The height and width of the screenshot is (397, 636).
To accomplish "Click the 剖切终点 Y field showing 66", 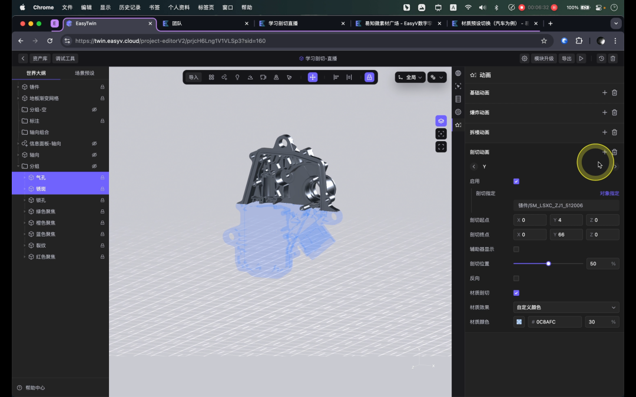I will (x=567, y=235).
